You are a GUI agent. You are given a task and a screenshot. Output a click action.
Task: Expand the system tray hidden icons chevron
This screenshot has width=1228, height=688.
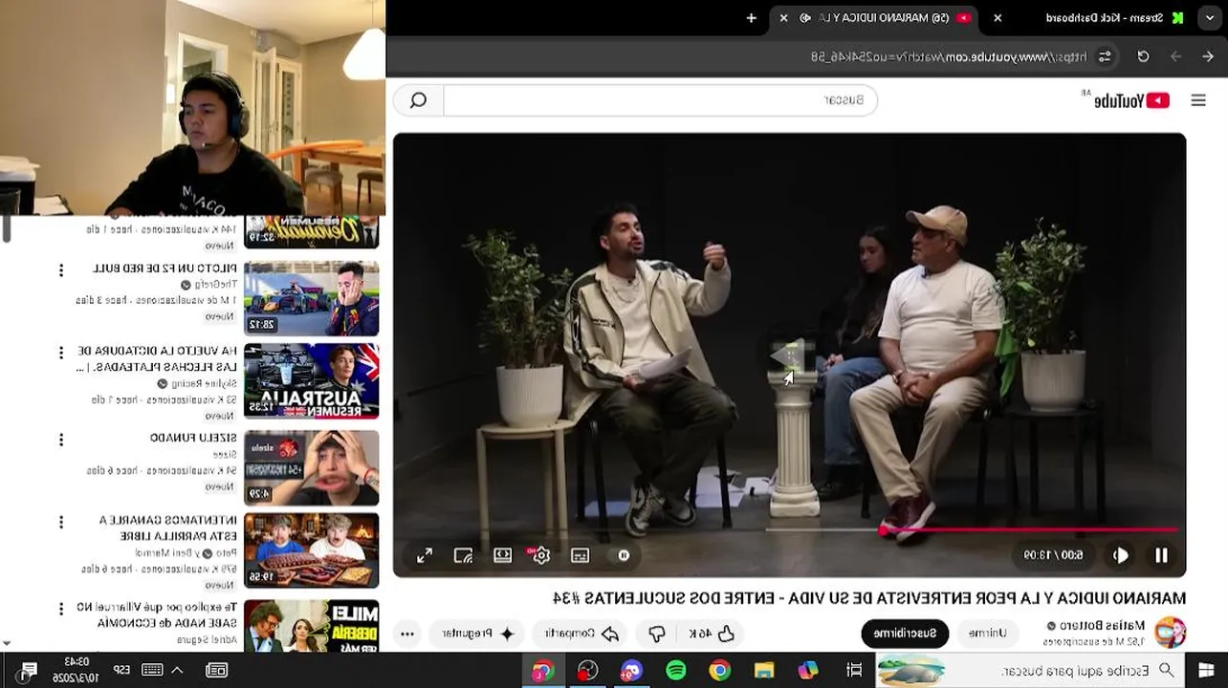tap(177, 670)
